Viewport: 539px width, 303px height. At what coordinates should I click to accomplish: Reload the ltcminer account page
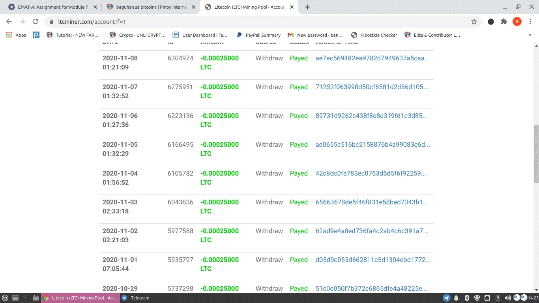click(x=36, y=22)
